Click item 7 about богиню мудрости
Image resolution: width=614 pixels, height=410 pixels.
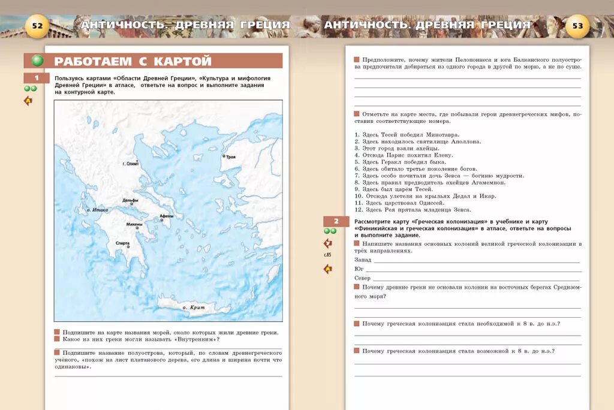pyautogui.click(x=440, y=176)
